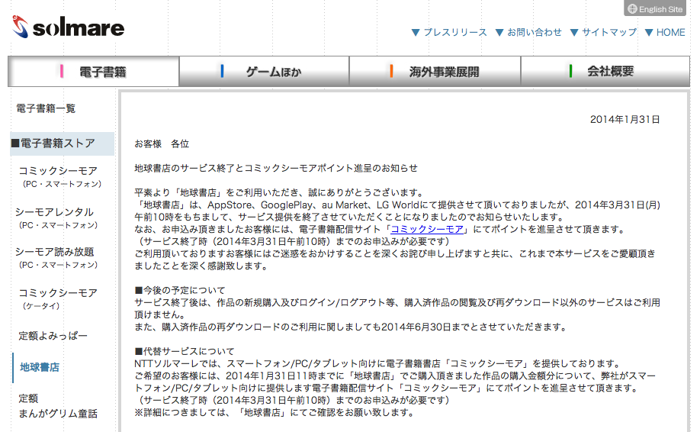
Task: Click the heading ■今後の予定について
Action: [180, 290]
